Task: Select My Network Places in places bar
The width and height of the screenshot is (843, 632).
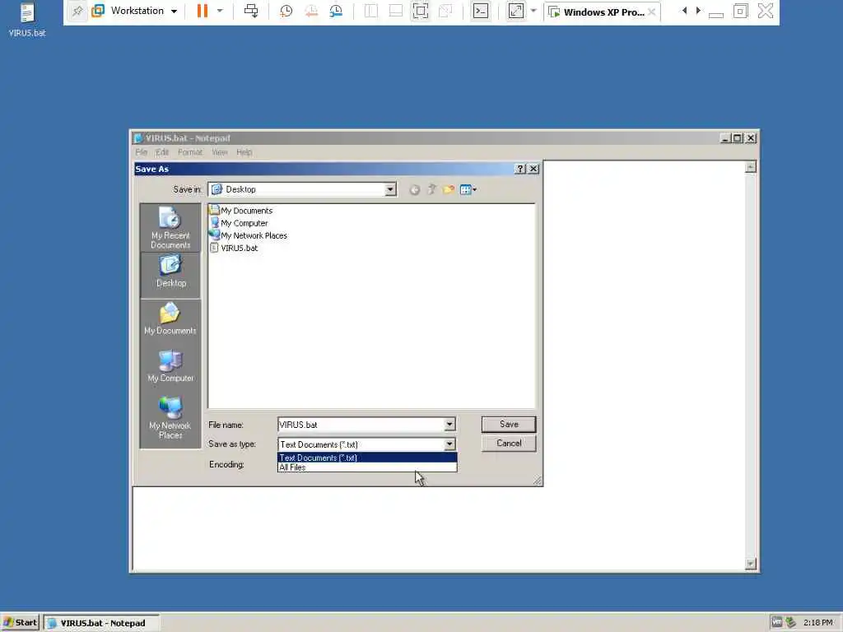Action: (x=170, y=418)
